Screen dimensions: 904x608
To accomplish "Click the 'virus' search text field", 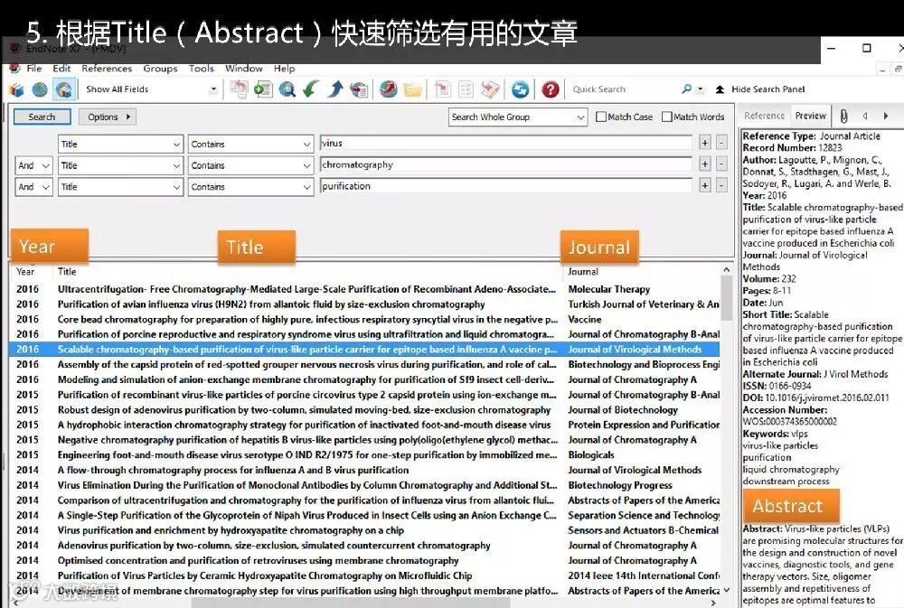I will (x=505, y=143).
